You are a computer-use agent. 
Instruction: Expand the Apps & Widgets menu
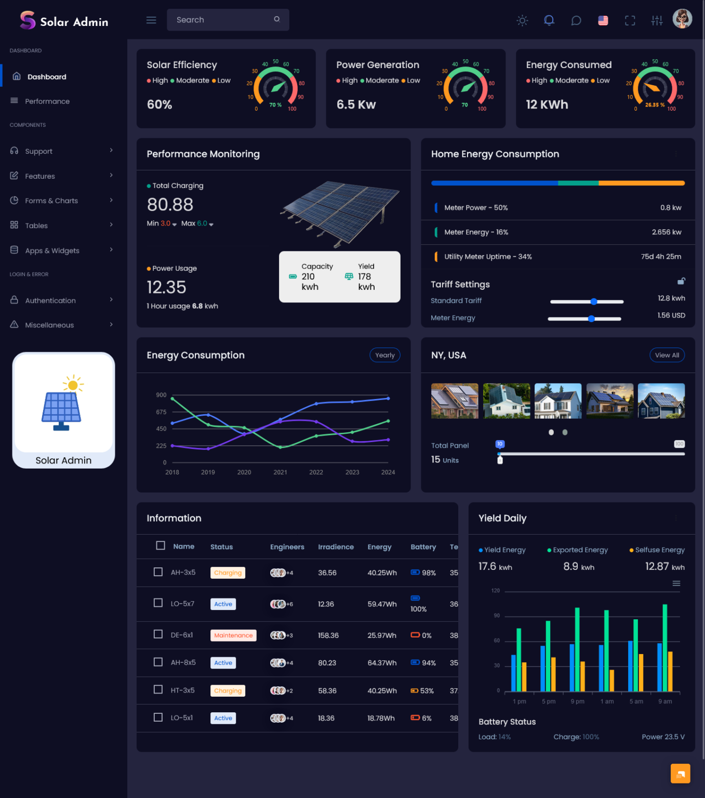point(52,250)
